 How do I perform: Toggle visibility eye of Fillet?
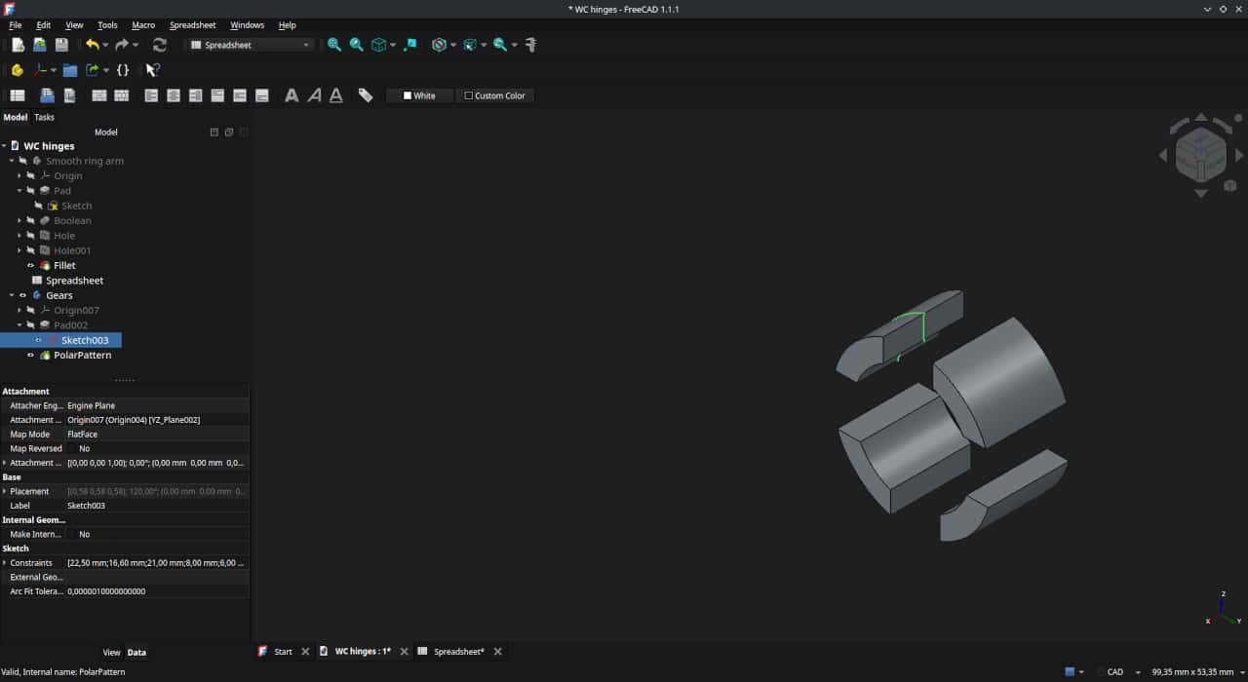pyautogui.click(x=30, y=265)
